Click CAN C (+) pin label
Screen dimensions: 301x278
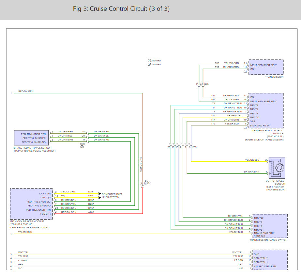[45, 194]
